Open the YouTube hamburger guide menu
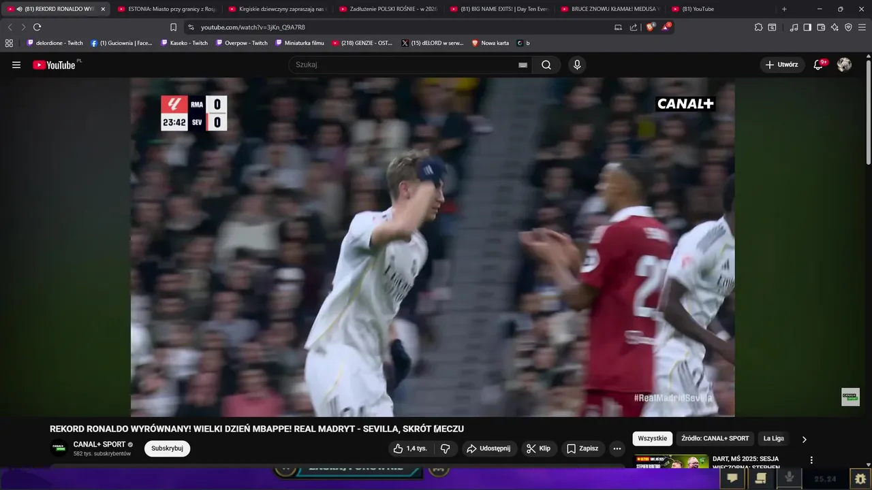Image resolution: width=872 pixels, height=490 pixels. [16, 65]
